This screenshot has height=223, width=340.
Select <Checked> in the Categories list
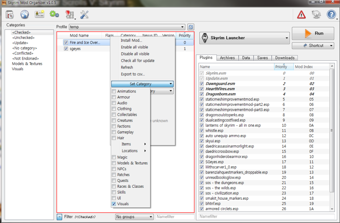pos(21,32)
